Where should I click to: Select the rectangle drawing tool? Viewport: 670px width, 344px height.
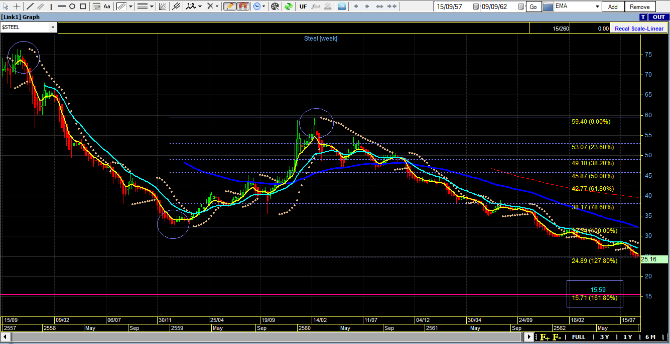coord(83,7)
